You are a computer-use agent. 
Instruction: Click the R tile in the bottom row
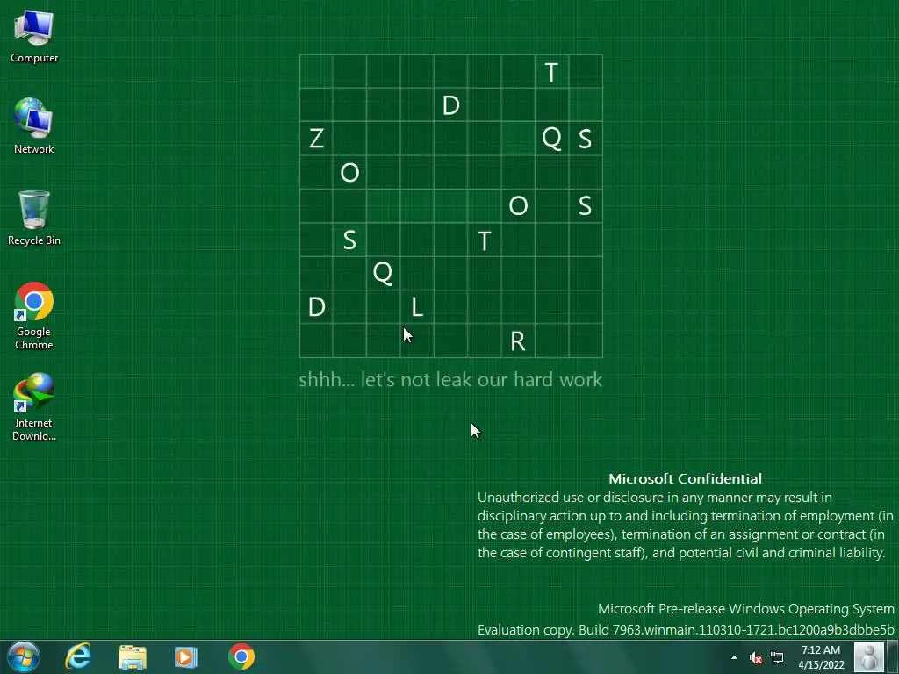coord(518,341)
